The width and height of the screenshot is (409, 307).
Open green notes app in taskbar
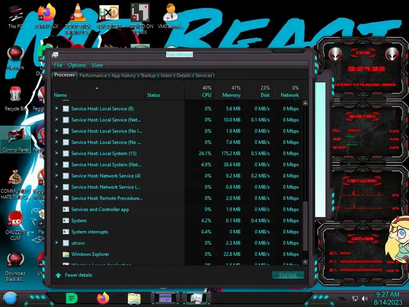pyautogui.click(x=72, y=298)
